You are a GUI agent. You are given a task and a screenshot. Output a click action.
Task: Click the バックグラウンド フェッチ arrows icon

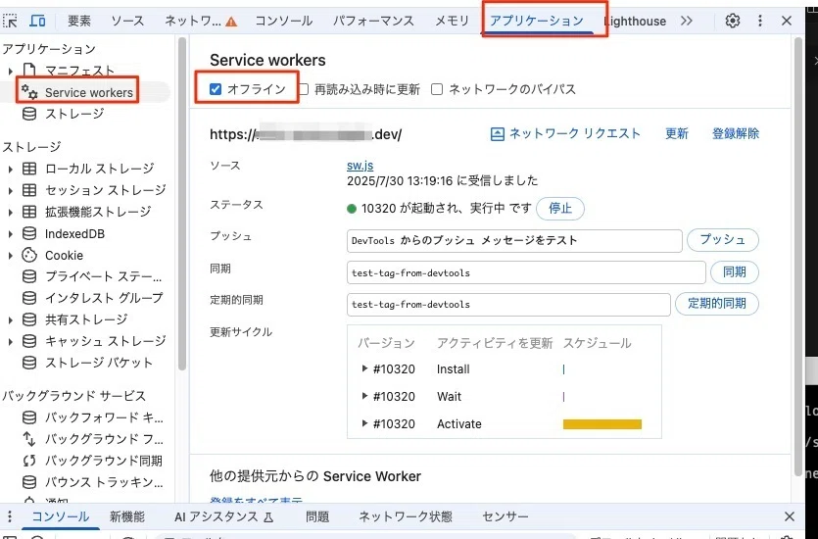pyautogui.click(x=29, y=439)
